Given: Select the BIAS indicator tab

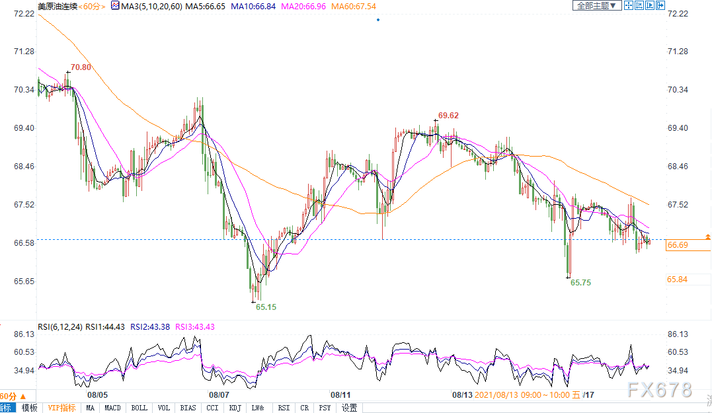Looking at the screenshot, I should click(x=188, y=408).
